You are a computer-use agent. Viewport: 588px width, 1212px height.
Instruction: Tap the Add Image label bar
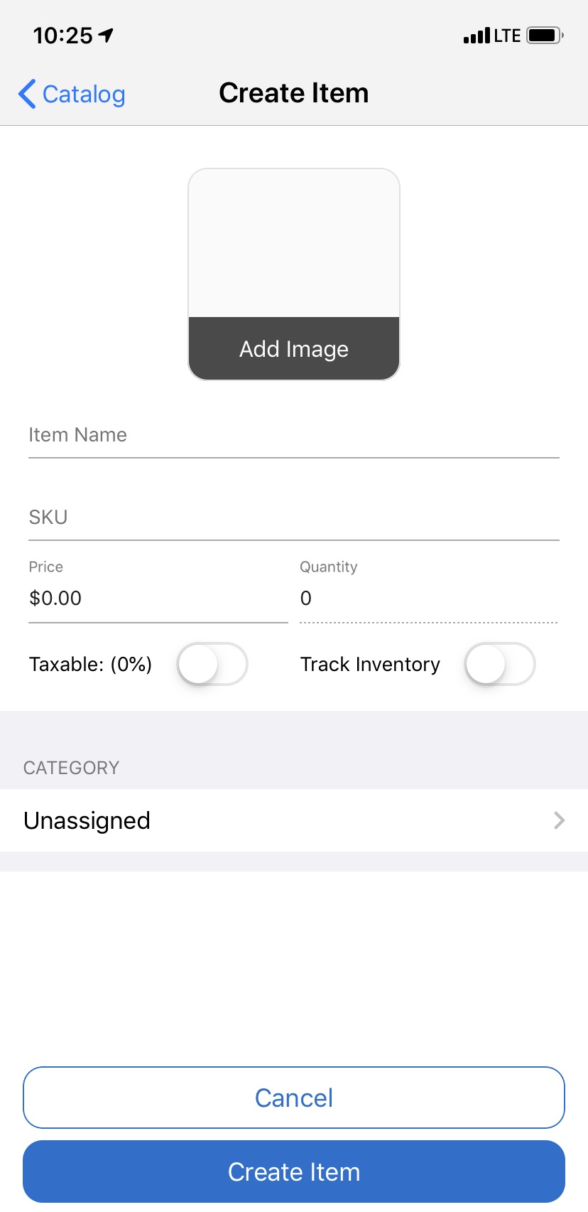click(294, 348)
